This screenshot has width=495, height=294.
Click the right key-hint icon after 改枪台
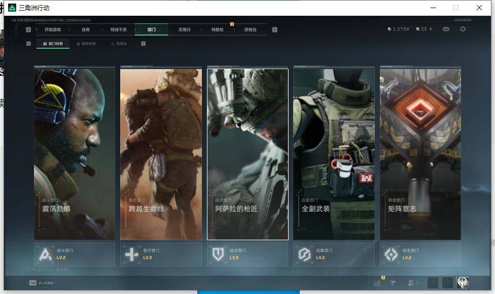275,30
